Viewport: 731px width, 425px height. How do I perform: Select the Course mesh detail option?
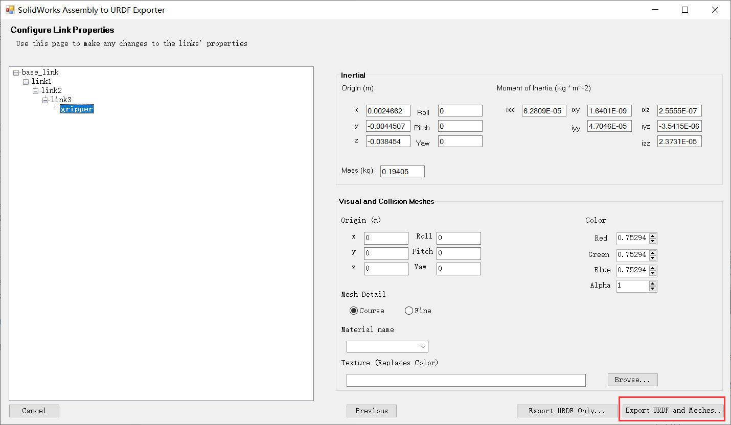tap(354, 310)
